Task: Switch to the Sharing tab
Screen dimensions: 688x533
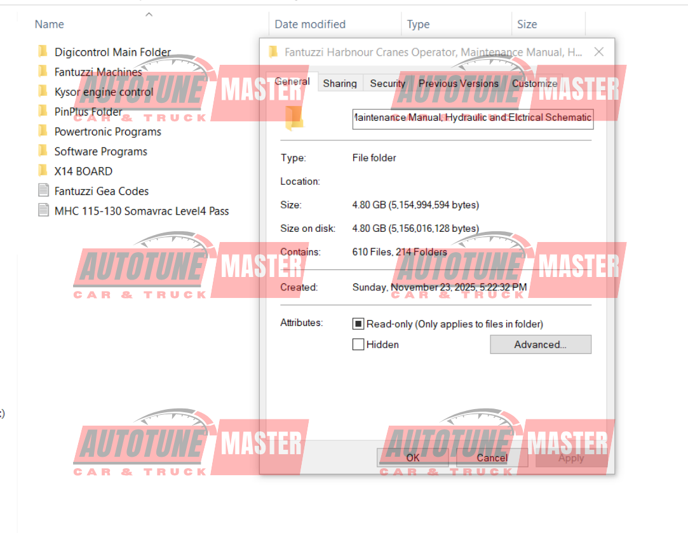Action: 340,83
